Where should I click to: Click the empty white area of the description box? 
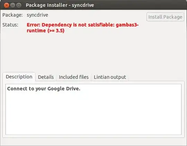93,113
